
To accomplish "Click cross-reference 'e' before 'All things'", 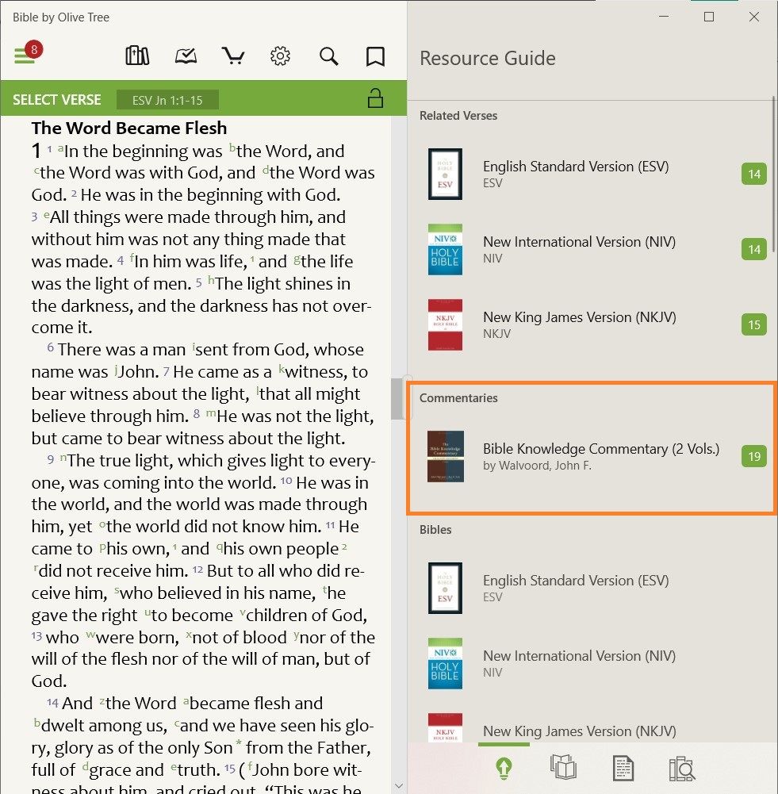I will (x=47, y=214).
